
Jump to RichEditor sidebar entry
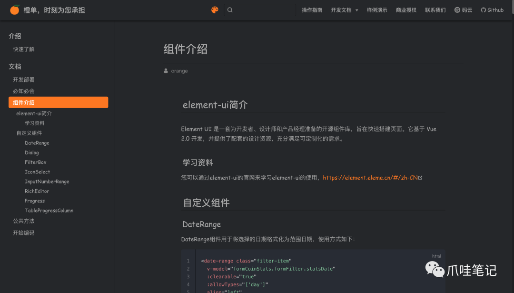click(x=37, y=191)
